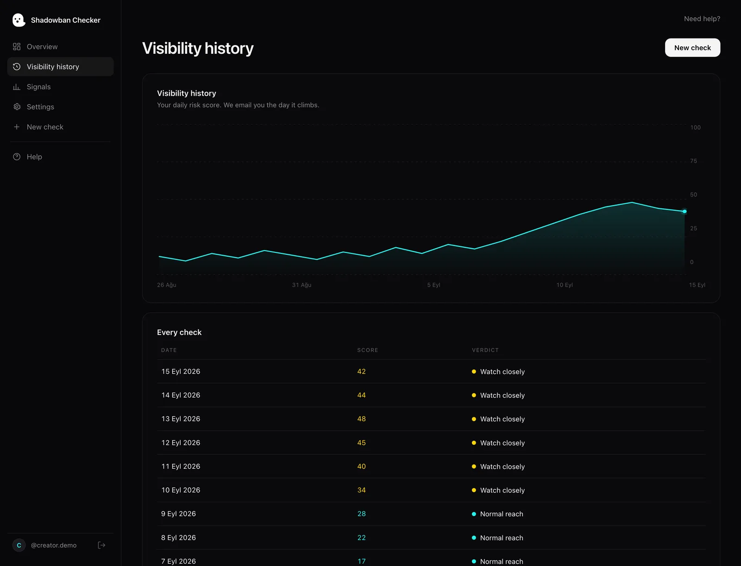
Task: Go to the Signals section
Action: [60, 87]
